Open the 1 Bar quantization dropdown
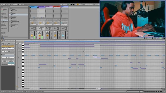 point(22,4)
